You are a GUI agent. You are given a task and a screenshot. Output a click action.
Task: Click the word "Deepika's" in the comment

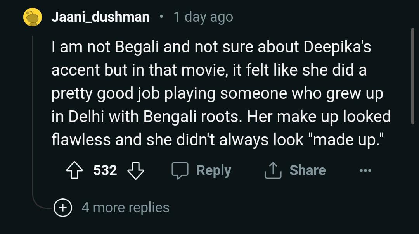tap(338, 47)
